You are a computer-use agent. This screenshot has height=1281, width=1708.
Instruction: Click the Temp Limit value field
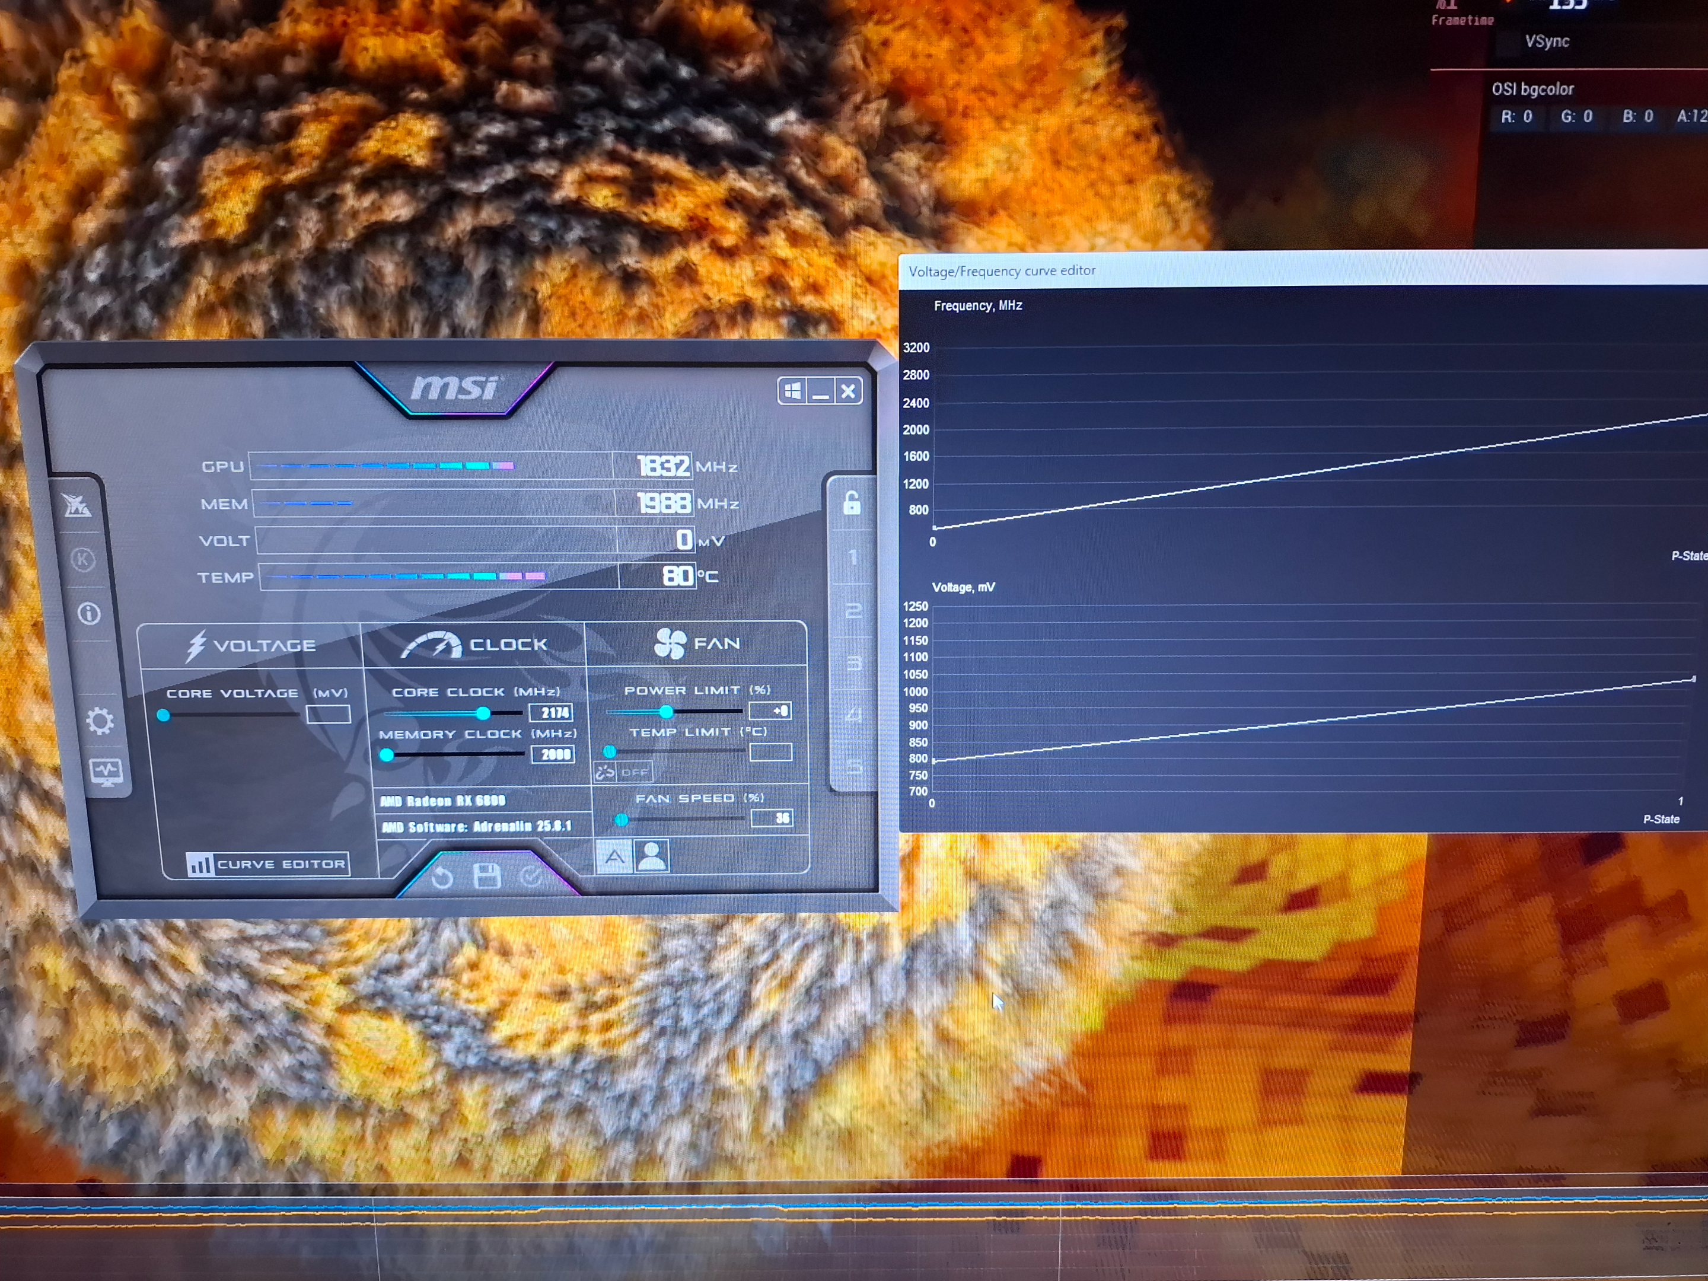coord(772,752)
